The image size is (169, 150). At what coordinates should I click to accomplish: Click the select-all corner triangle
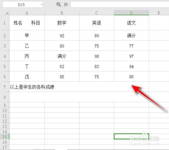click(7, 13)
